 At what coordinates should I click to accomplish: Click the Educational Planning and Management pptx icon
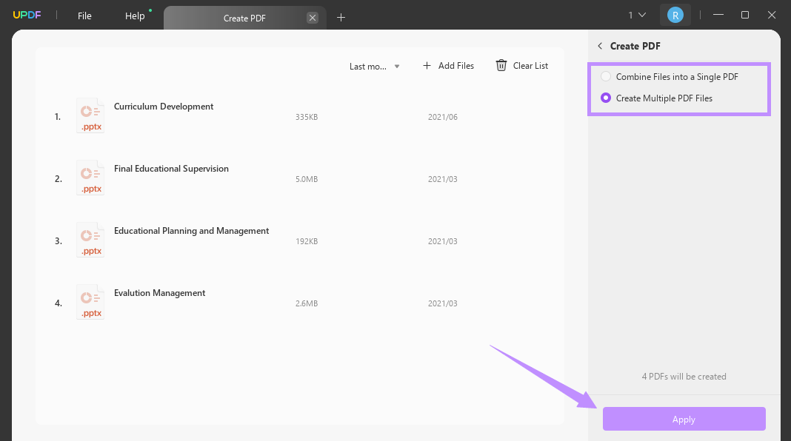coord(90,240)
